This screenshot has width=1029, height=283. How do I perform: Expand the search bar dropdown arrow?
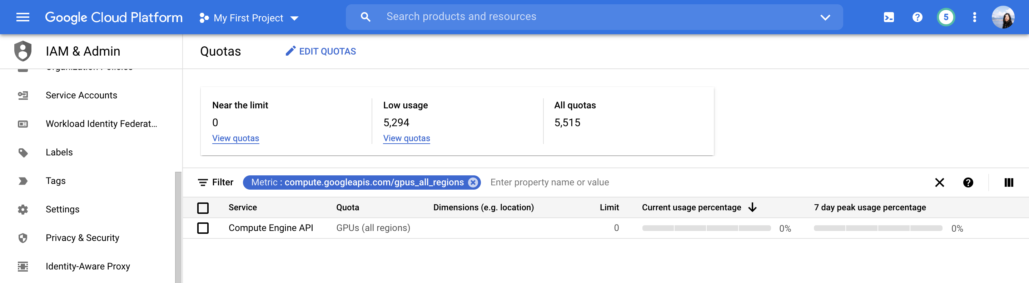coord(825,17)
